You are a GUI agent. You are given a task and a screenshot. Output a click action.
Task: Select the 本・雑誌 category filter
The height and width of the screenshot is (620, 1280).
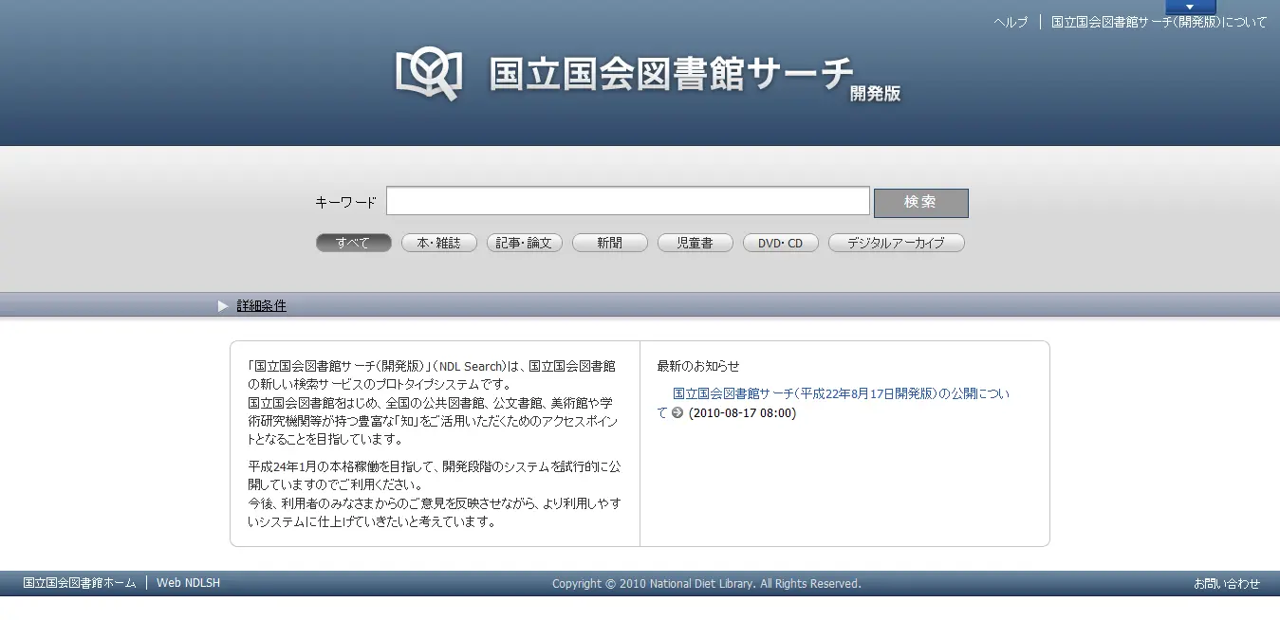point(438,244)
